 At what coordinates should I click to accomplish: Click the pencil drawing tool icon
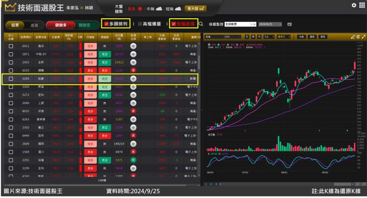pos(353,37)
